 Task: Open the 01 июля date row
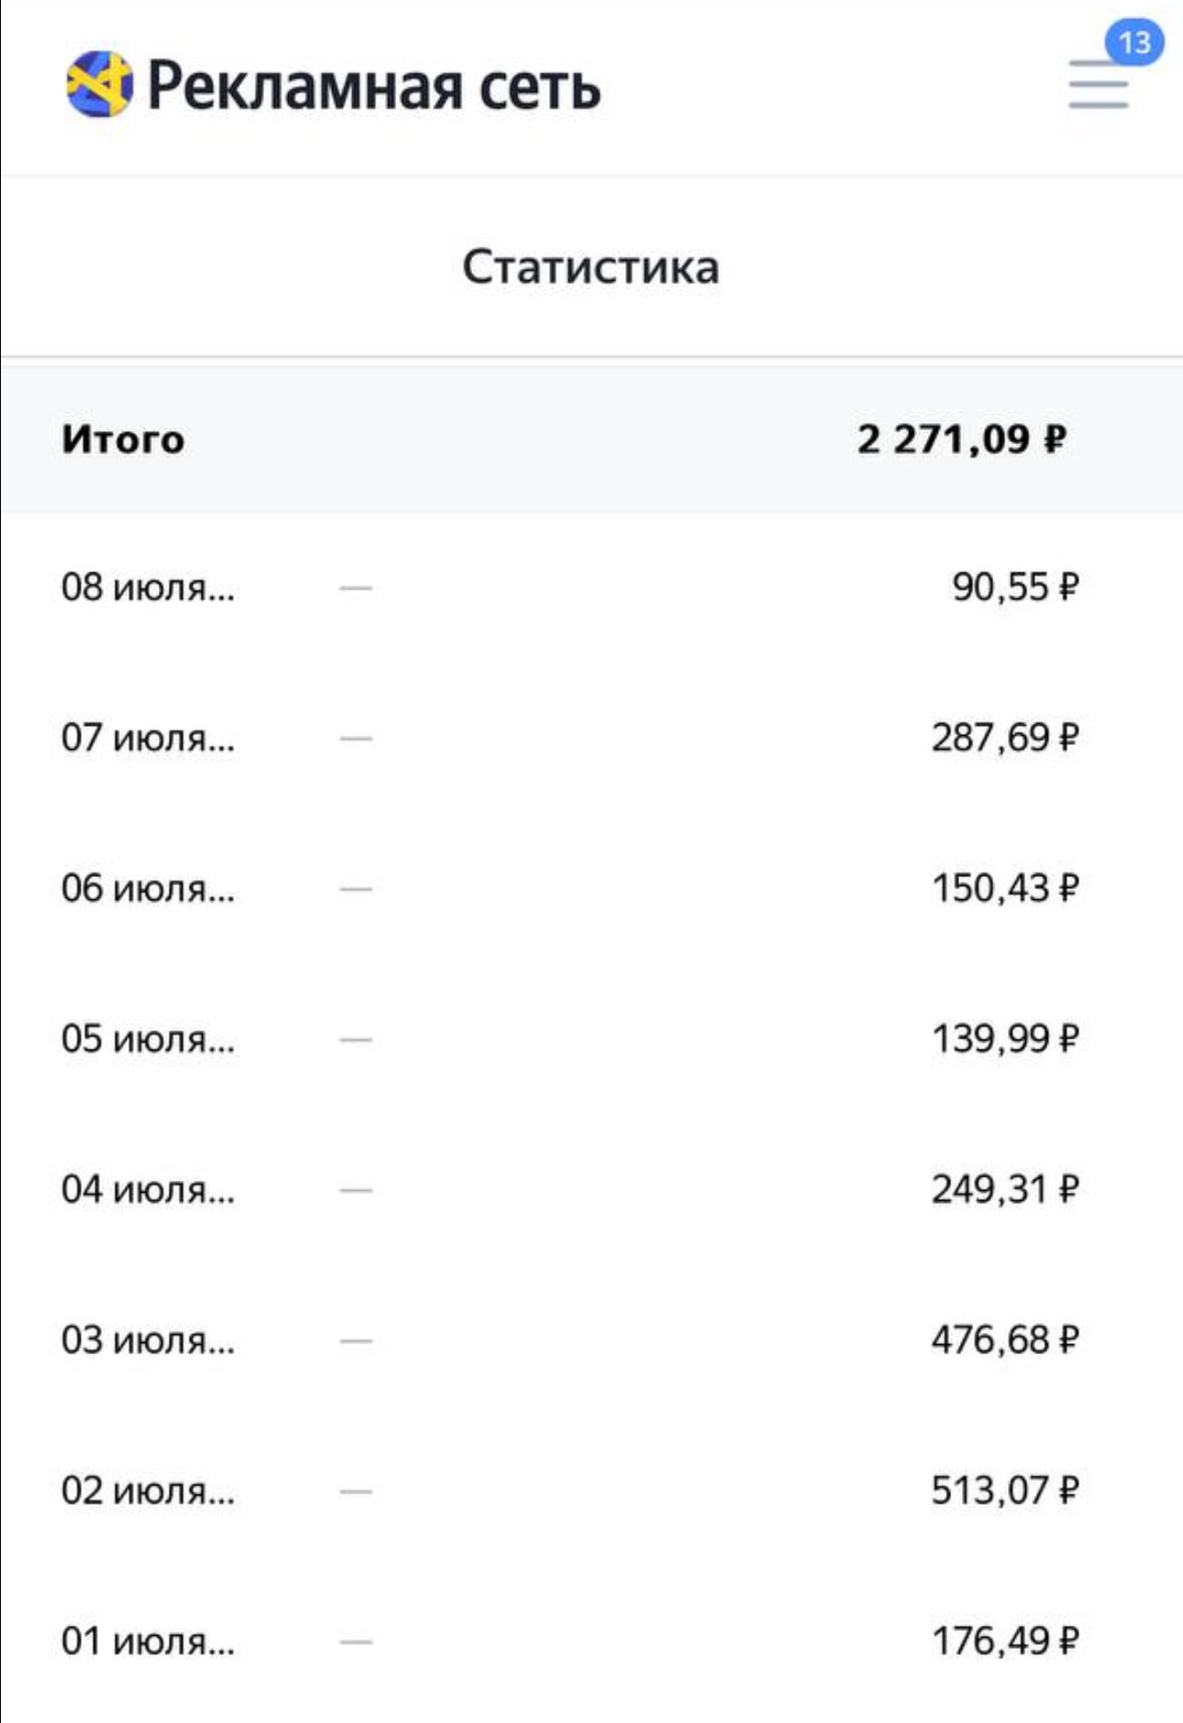591,1640
